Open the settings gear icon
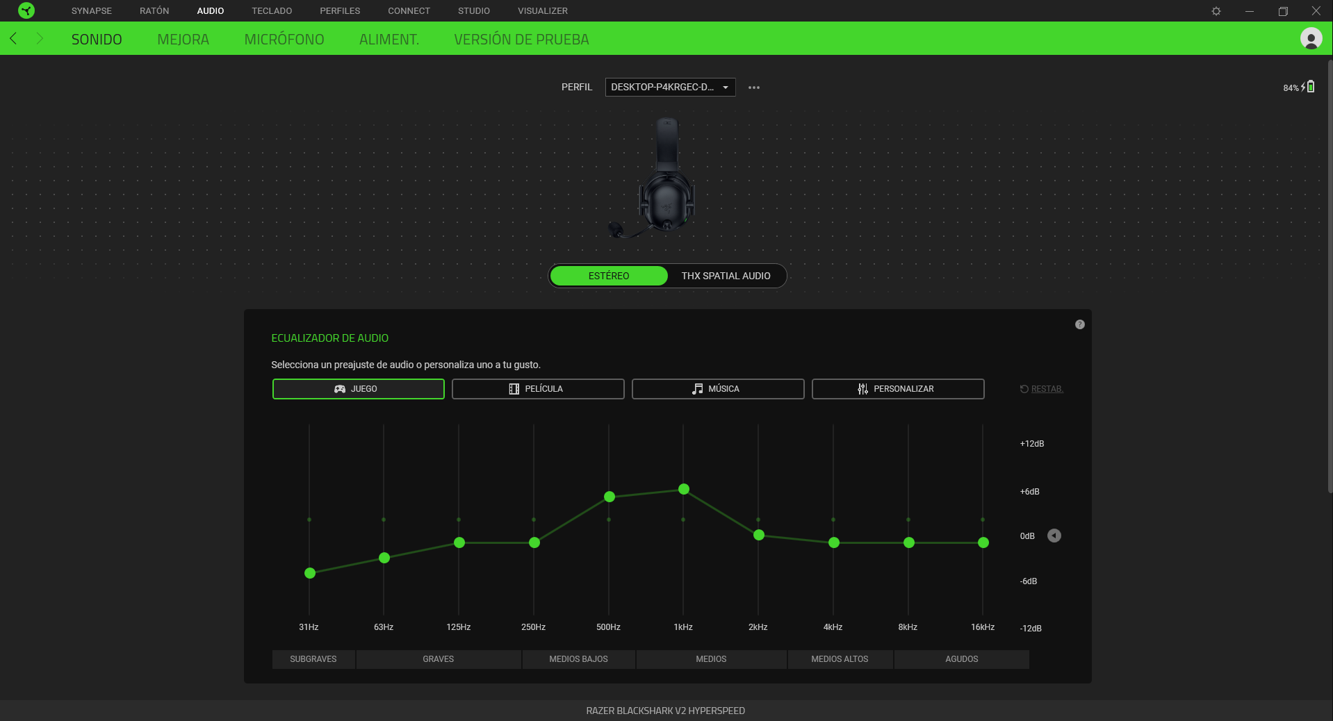Image resolution: width=1333 pixels, height=721 pixels. 1216,11
